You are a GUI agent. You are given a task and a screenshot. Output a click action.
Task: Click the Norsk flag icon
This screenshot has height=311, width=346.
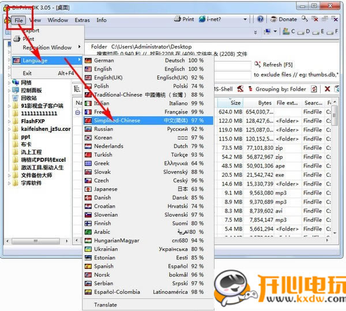[88, 275]
